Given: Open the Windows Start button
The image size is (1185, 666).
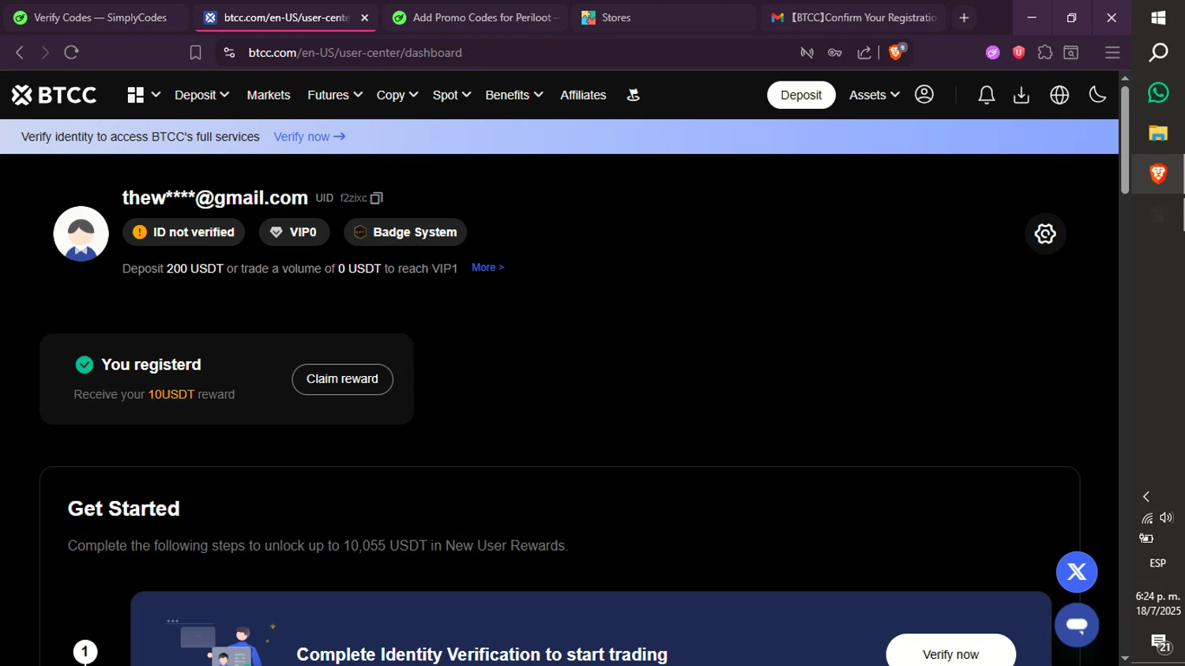Looking at the screenshot, I should pyautogui.click(x=1158, y=17).
